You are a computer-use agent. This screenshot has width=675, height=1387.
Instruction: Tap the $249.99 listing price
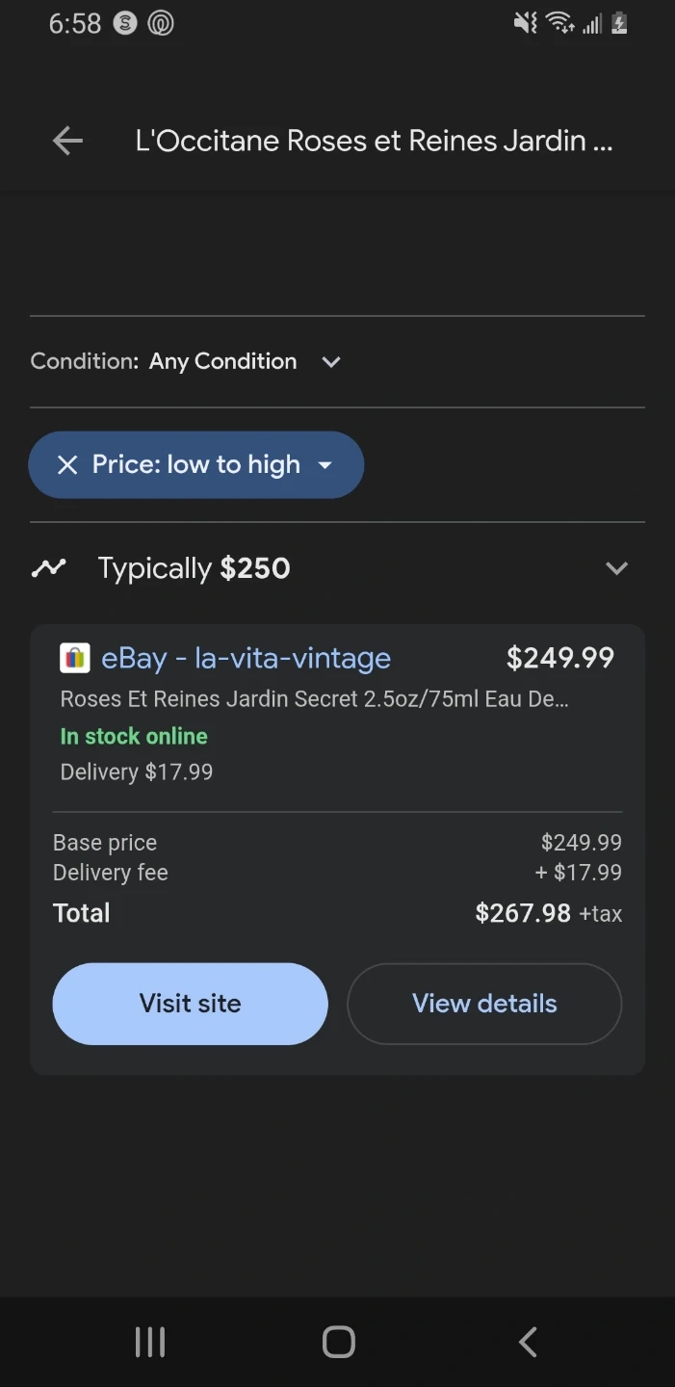(x=559, y=658)
